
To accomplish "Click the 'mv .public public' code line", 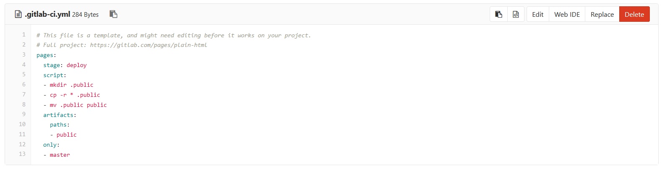I will tap(75, 105).
